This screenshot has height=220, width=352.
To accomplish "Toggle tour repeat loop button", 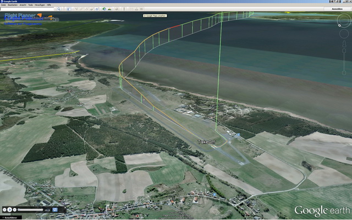I will tap(55, 210).
